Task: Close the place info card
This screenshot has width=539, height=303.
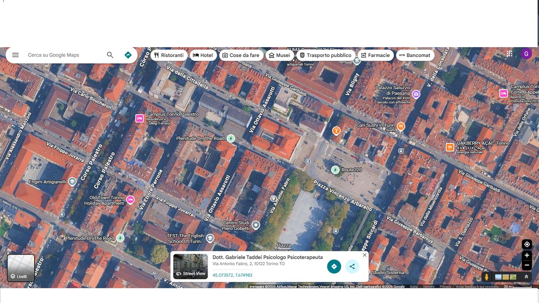Action: point(365,255)
